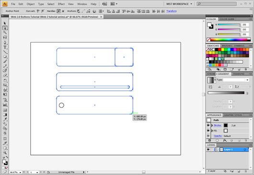Pick the Pencil tool
The height and width of the screenshot is (175, 254).
(5, 66)
